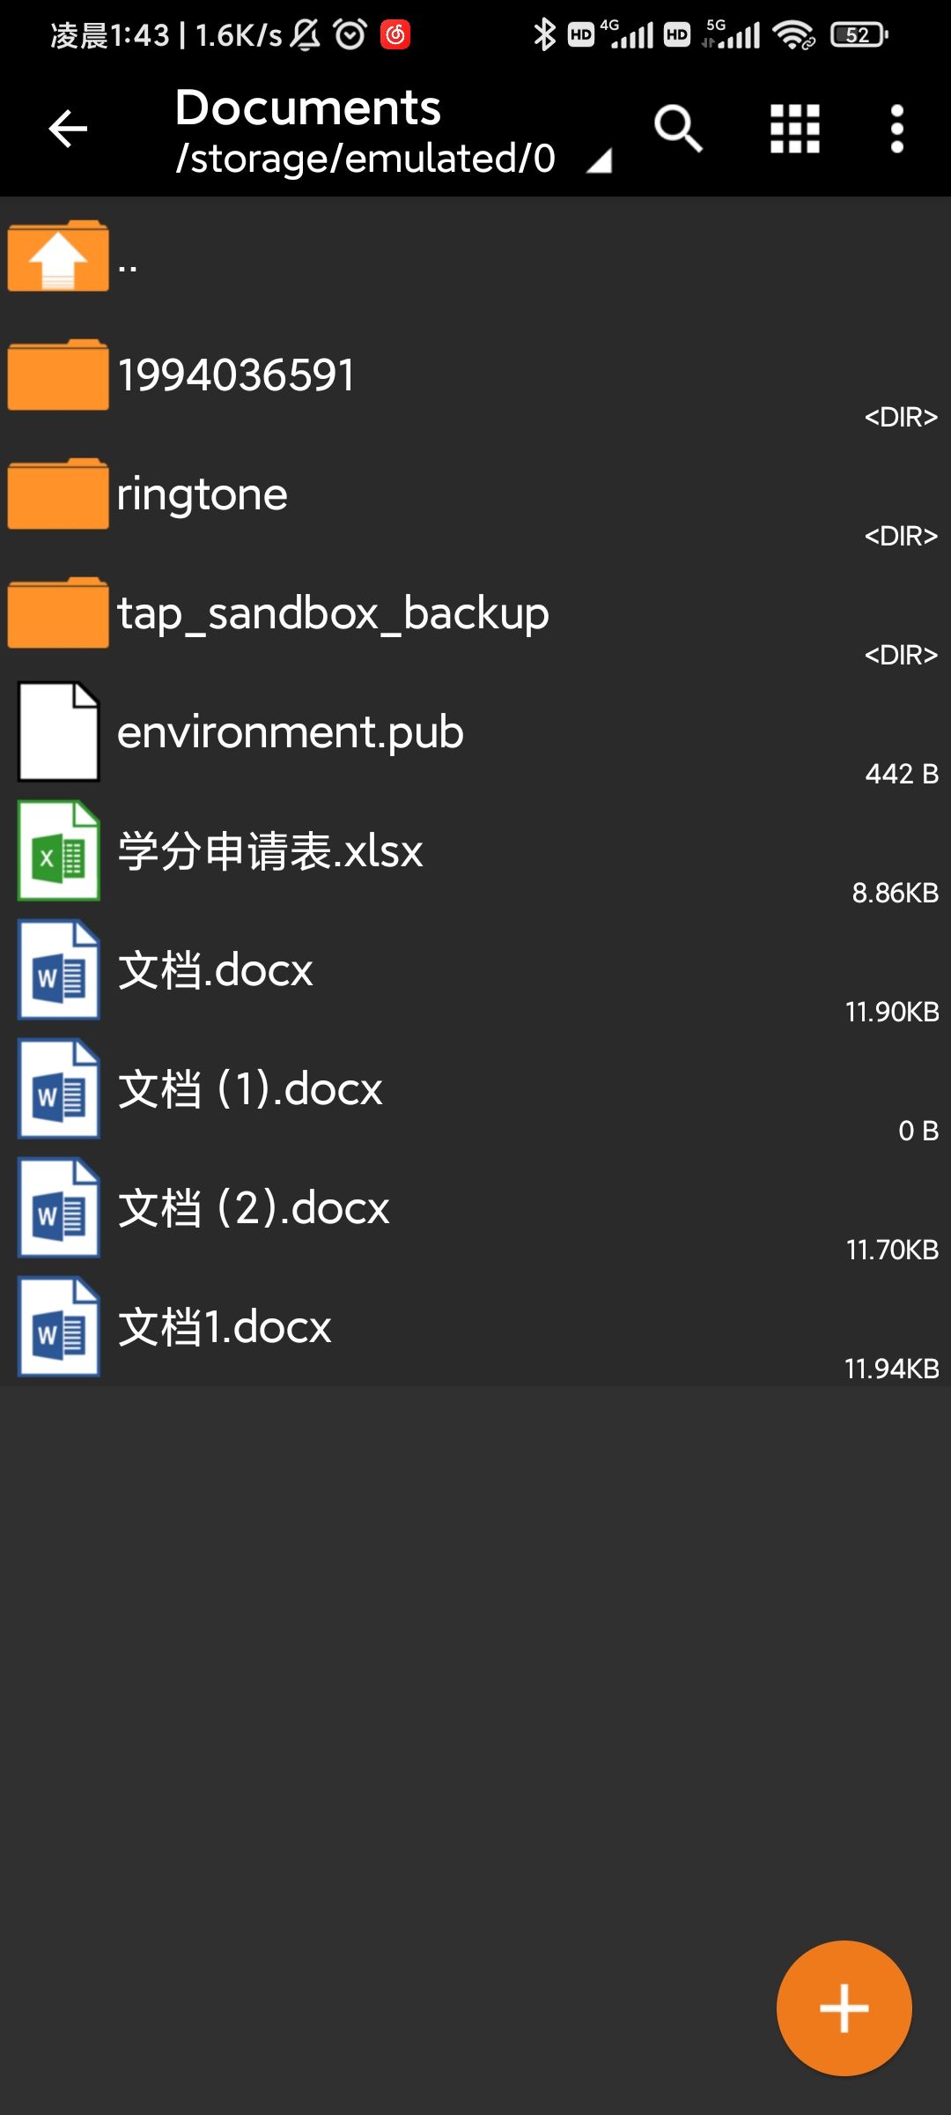Viewport: 951px width, 2115px height.
Task: Tap the blank file icon of environment.pub
Action: click(59, 731)
